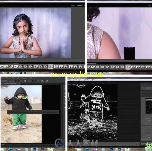
Task: Switch to the Develop module tab
Action: 79,6
